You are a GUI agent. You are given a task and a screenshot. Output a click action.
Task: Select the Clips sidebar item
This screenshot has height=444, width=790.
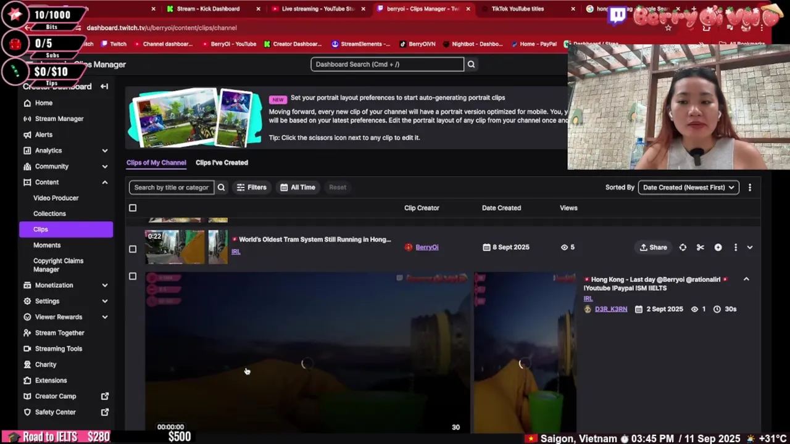coord(65,229)
